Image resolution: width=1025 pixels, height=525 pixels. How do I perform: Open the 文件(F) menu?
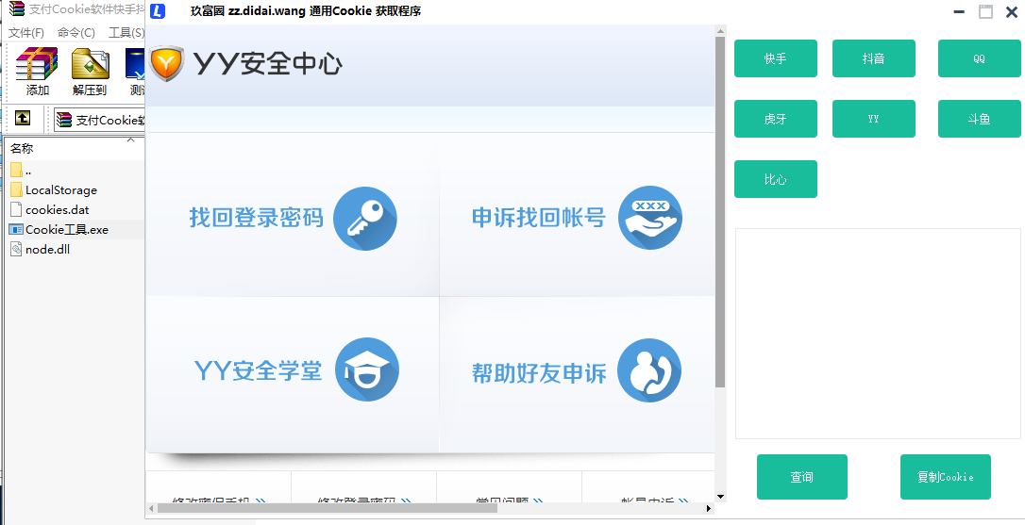coord(26,33)
